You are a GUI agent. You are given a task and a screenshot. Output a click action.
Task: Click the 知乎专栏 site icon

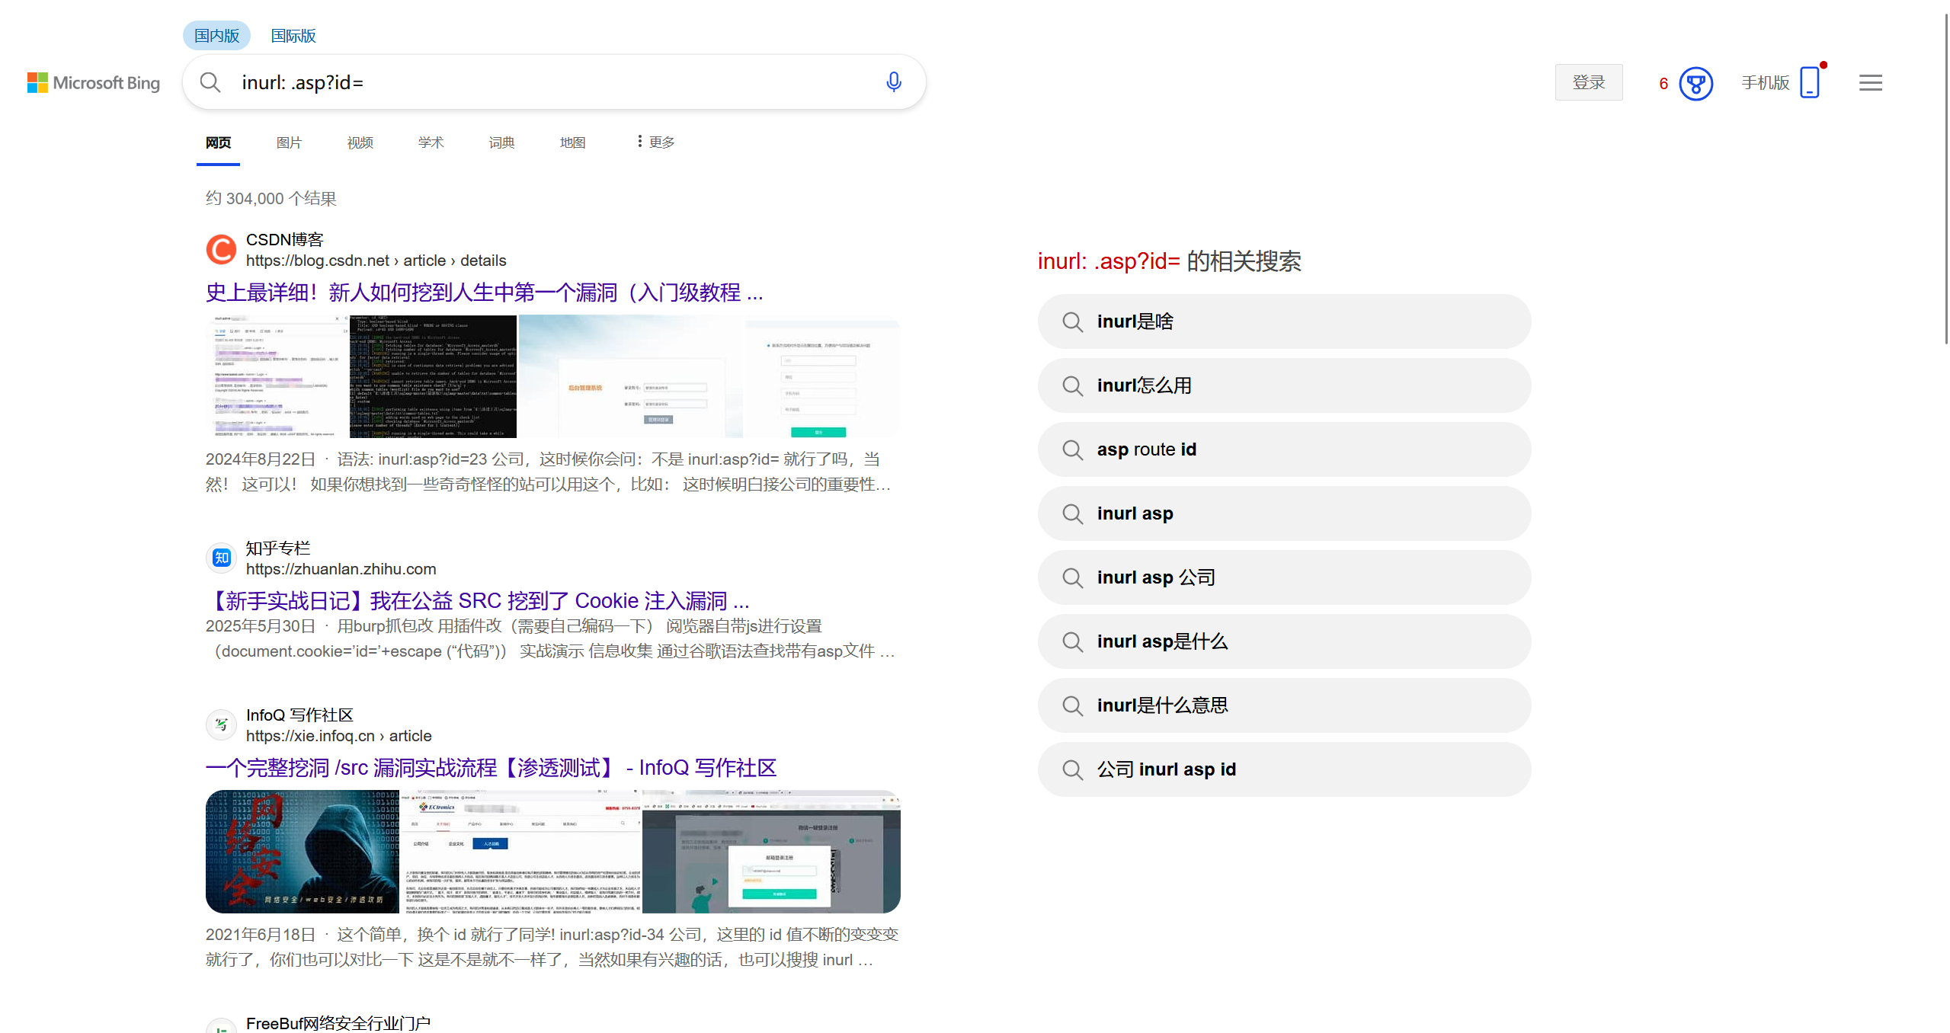(221, 558)
